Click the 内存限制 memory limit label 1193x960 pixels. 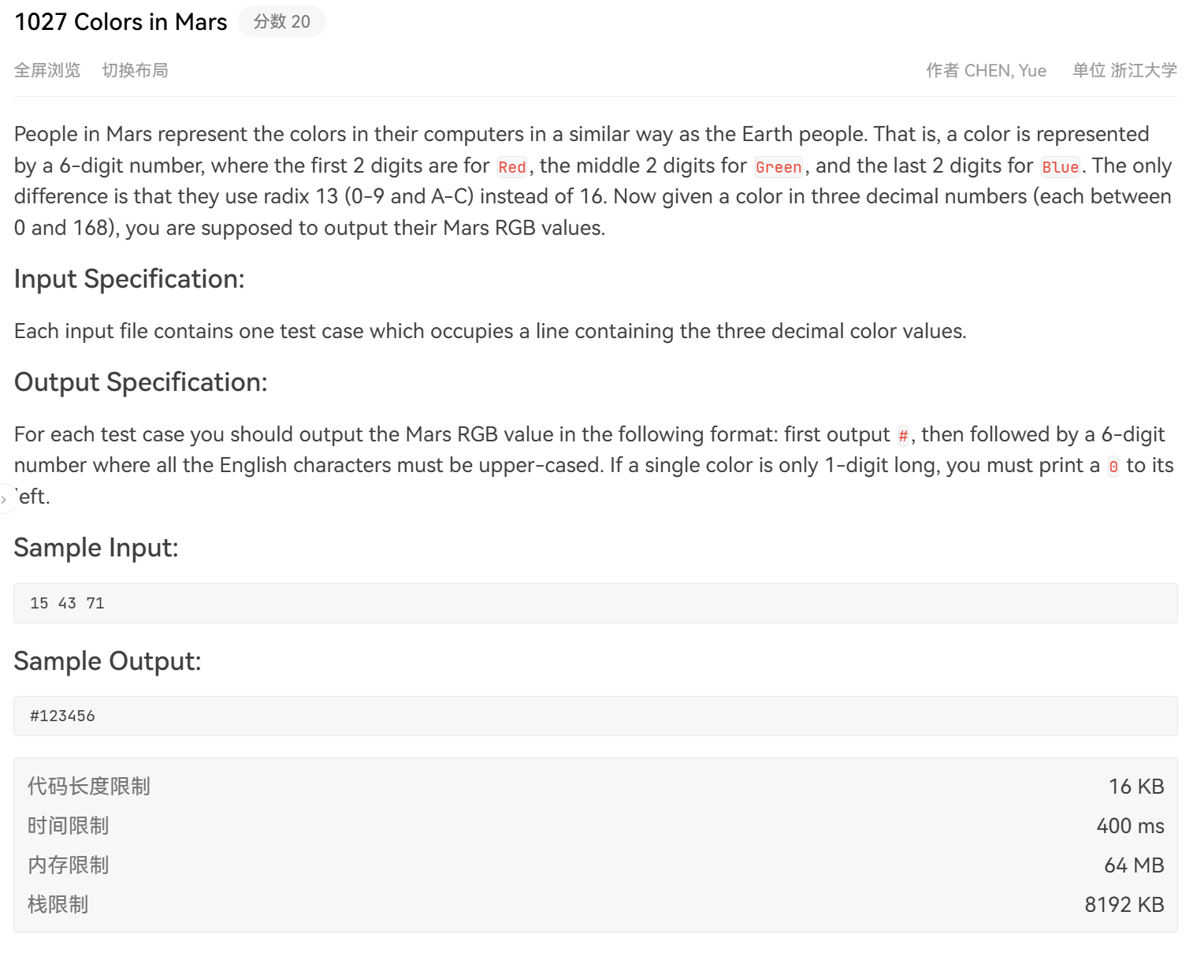69,865
